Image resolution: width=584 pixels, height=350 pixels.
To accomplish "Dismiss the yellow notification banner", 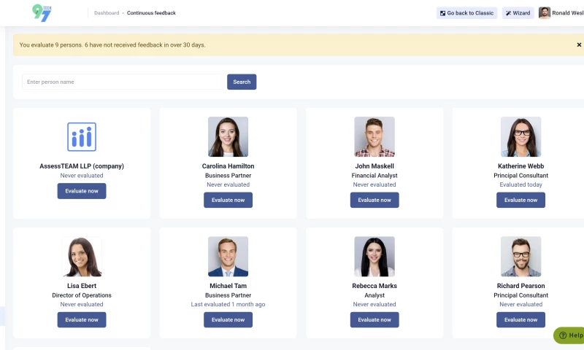I will [579, 45].
